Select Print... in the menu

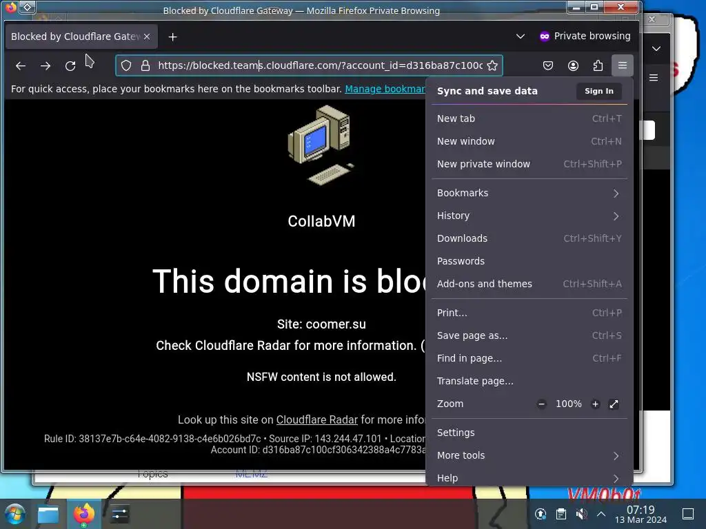(x=529, y=313)
